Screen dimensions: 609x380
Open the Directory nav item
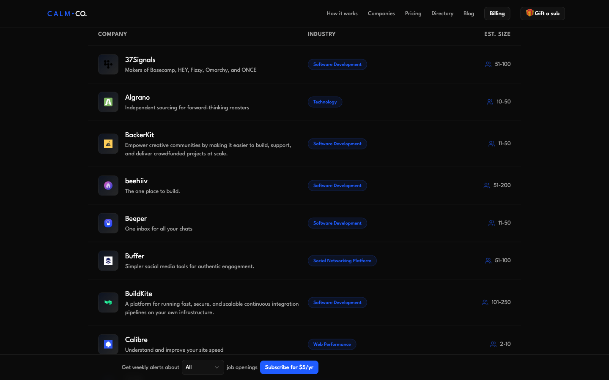pyautogui.click(x=442, y=14)
